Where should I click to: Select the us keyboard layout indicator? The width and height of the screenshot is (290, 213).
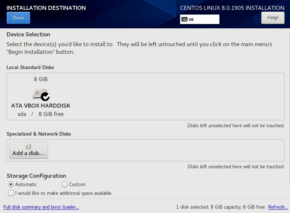click(200, 19)
